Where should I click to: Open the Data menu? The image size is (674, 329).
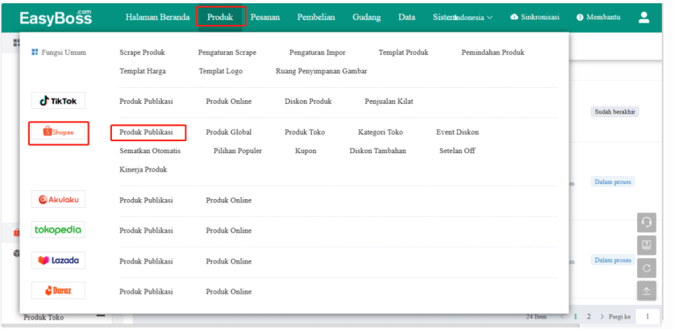pos(406,17)
